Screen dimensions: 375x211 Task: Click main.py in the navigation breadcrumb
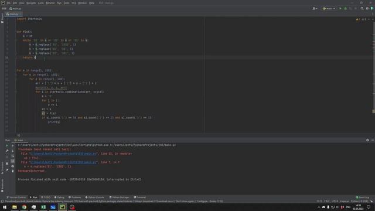click(16, 9)
